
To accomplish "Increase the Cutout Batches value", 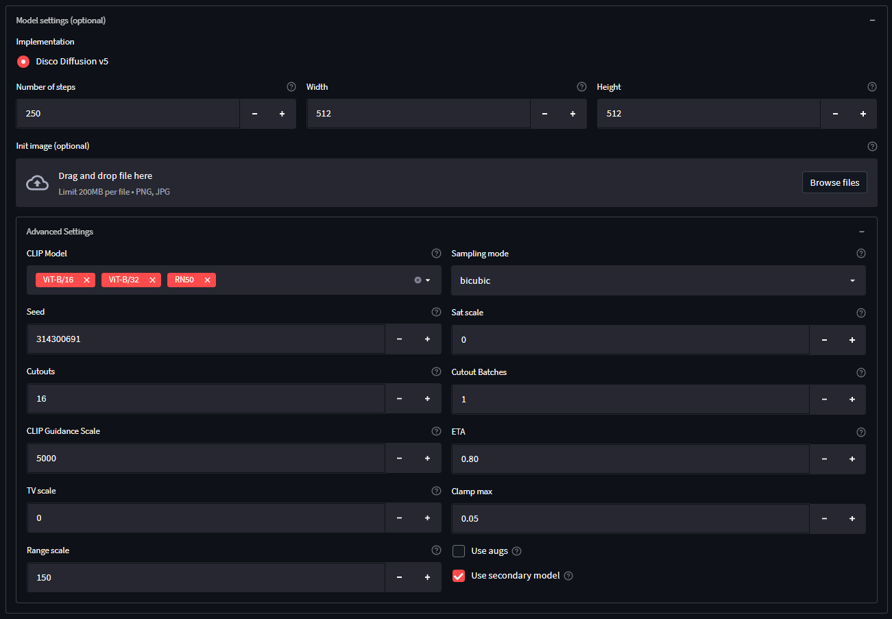I will [x=852, y=400].
